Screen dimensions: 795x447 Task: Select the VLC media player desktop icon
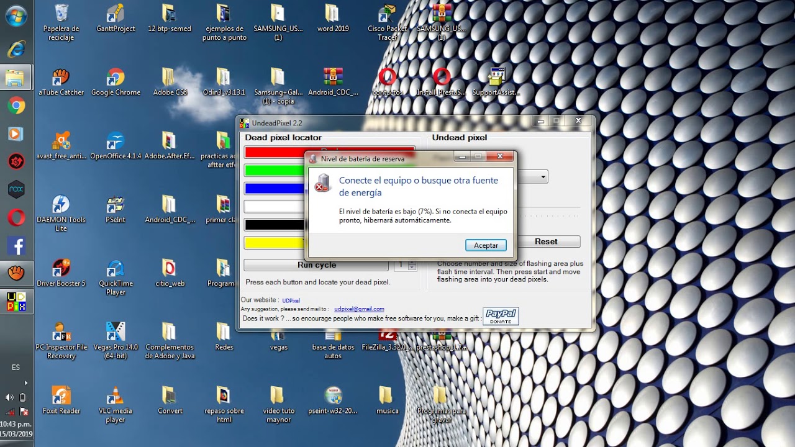pos(116,405)
